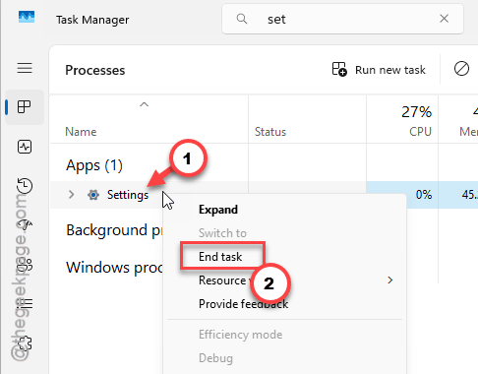
Task: Click the Settings memory value cell
Action: tap(470, 195)
